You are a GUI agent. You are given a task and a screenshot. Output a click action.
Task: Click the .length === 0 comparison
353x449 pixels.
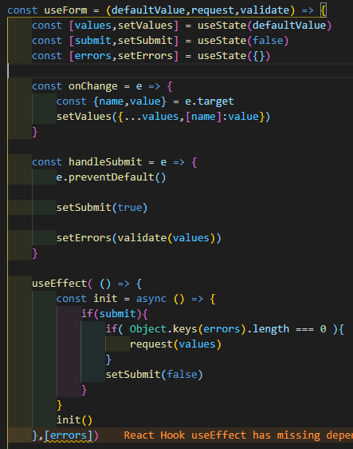286,329
